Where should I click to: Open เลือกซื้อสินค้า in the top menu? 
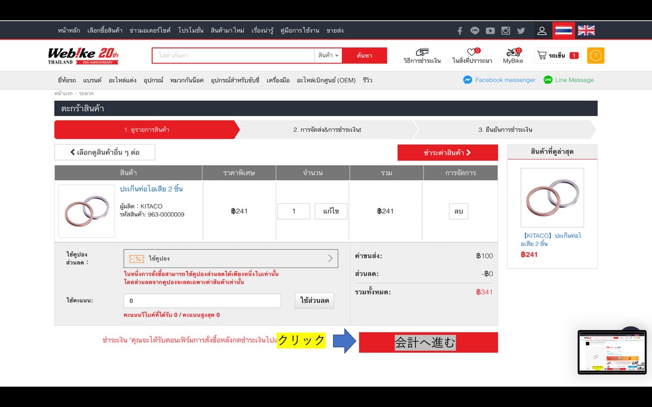(x=105, y=31)
